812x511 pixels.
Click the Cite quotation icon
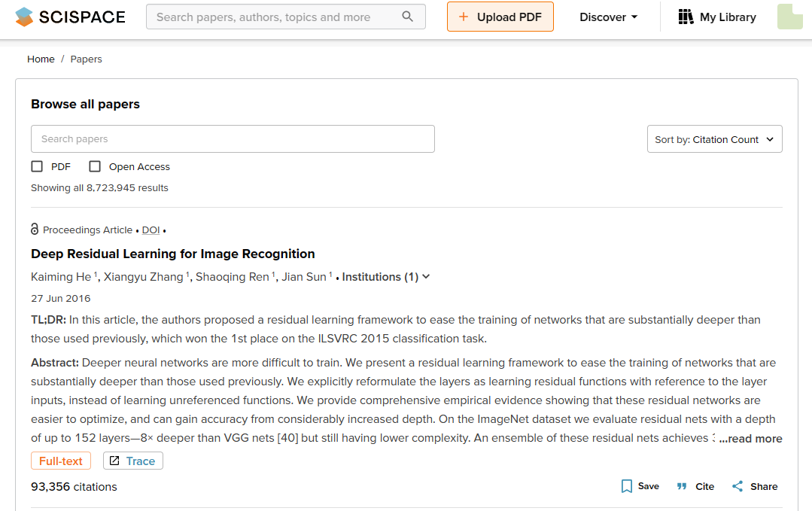point(682,486)
